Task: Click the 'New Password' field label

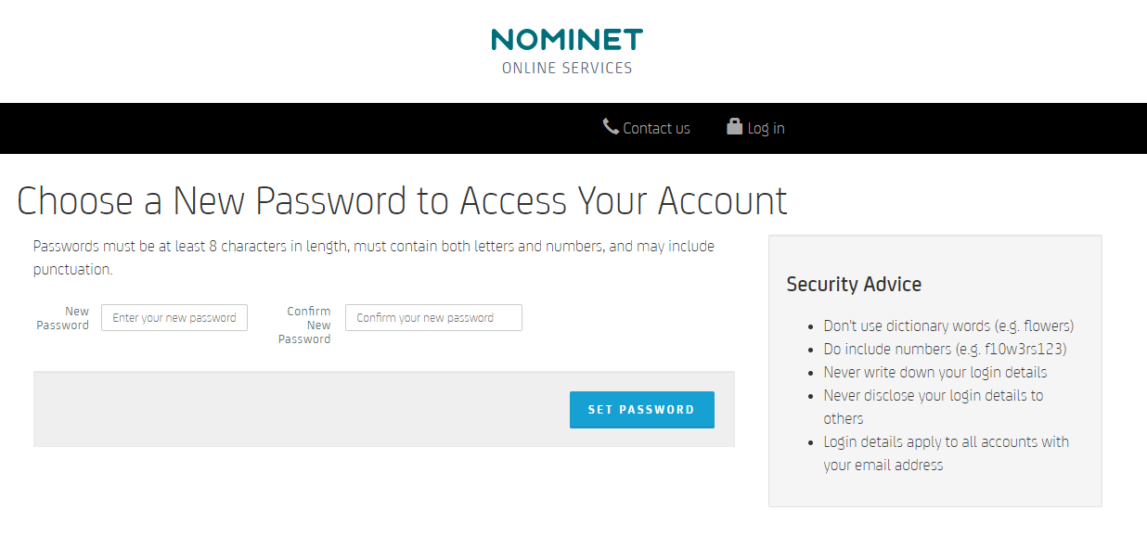Action: click(x=64, y=318)
